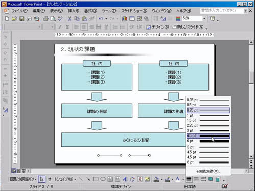This screenshot has width=255, height=191.
Task: Toggle italic formatting
Action: (x=60, y=27)
